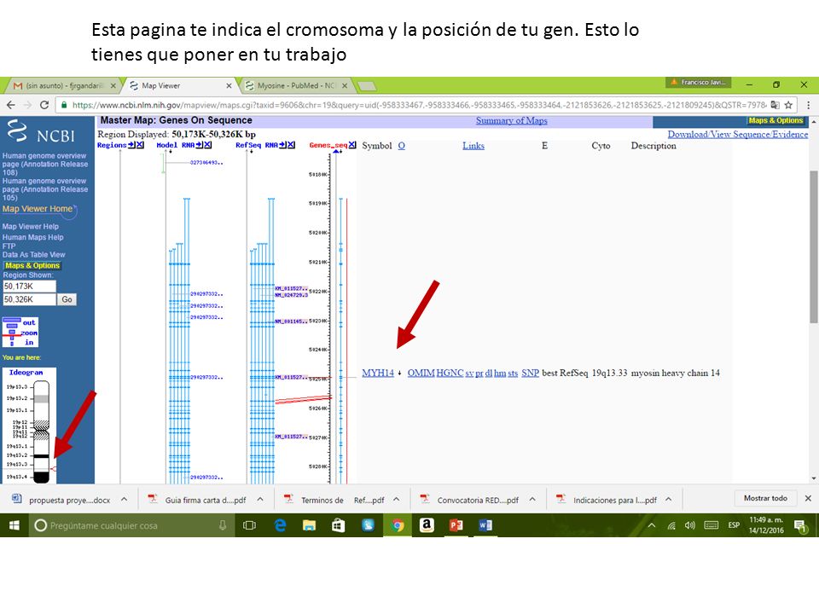
Task: Reload the Map Viewer page
Action: coord(44,105)
